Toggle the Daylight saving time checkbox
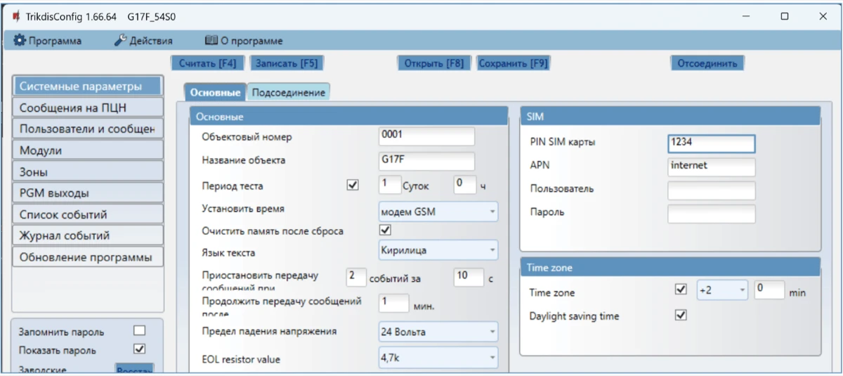The width and height of the screenshot is (843, 376). click(680, 316)
